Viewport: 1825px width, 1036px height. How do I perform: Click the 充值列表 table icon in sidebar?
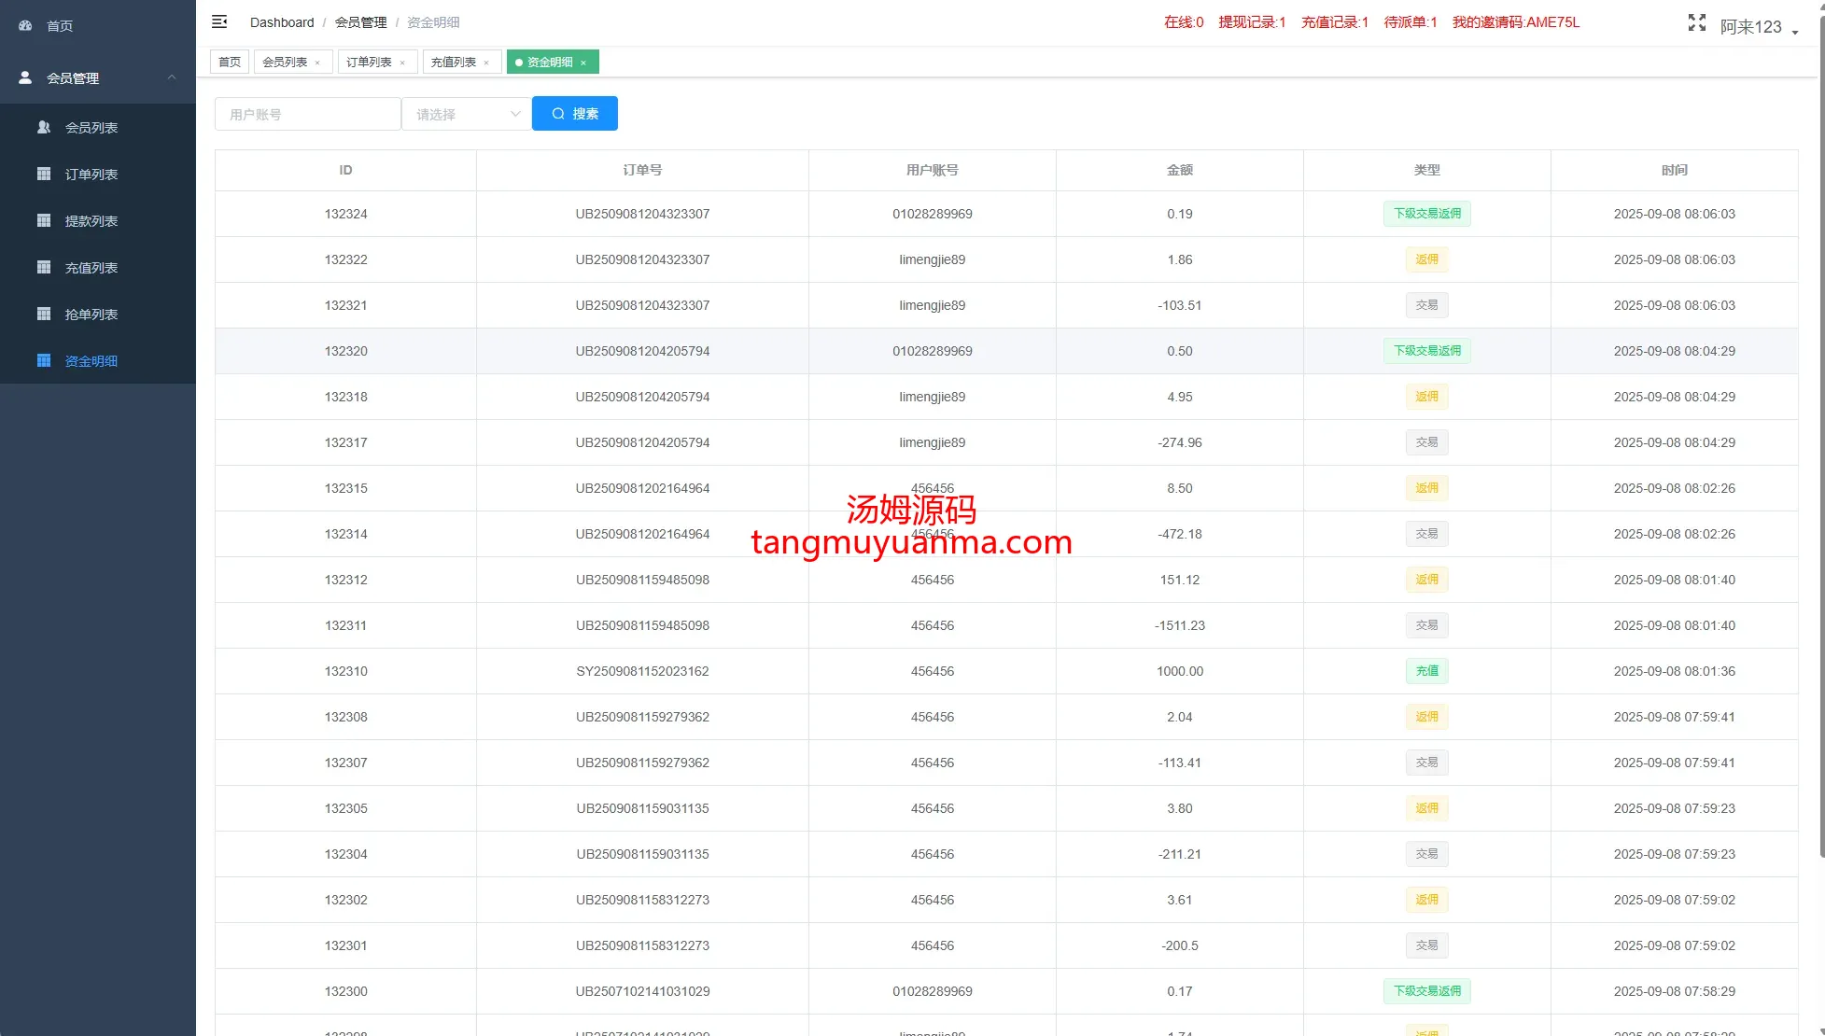(x=44, y=267)
